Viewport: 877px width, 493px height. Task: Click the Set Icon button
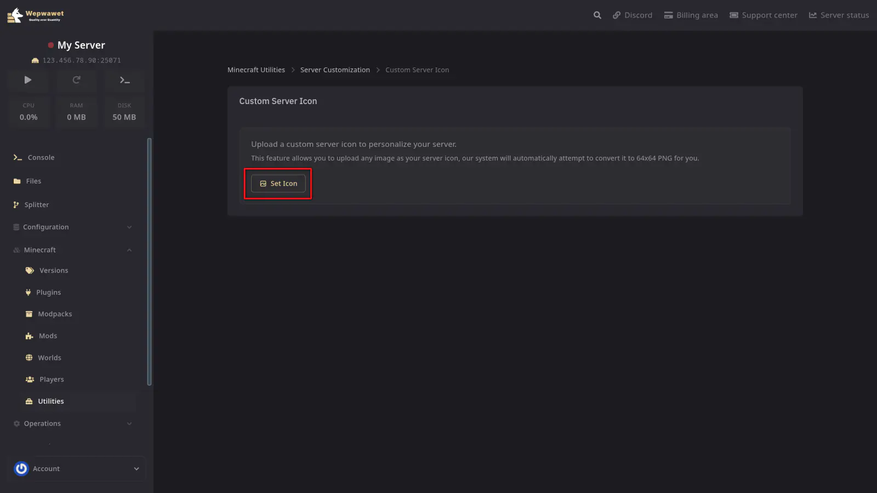[x=278, y=184]
